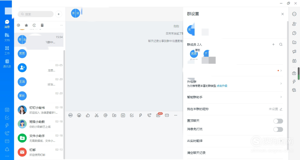Click the 搜索 search field

click(36, 14)
